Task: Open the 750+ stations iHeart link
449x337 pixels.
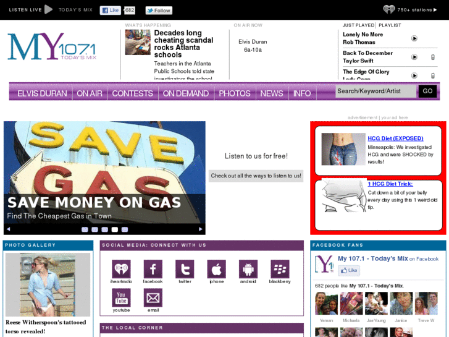Action: 417,10
